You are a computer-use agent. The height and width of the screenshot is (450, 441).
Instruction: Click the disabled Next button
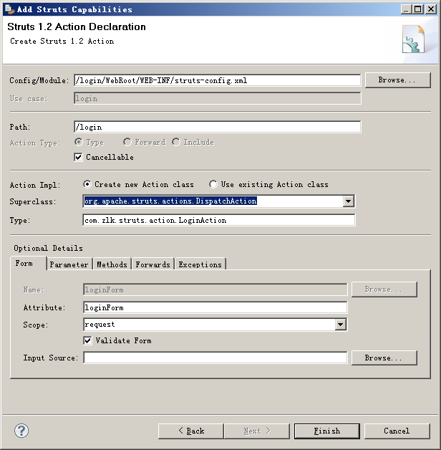coord(257,431)
